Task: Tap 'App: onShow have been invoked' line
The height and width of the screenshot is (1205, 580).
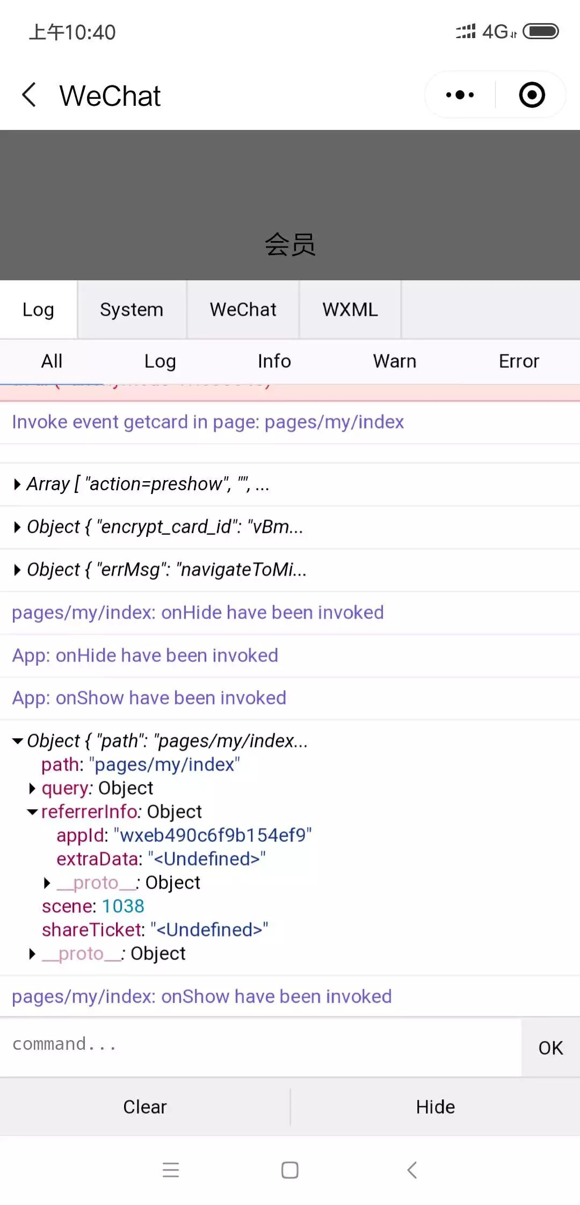Action: tap(149, 698)
